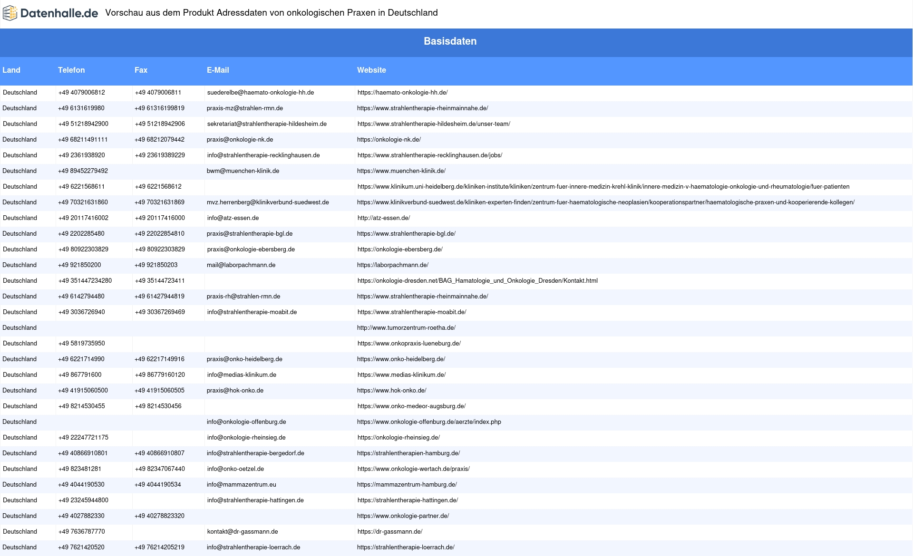Select email mvz.herrenberg@klinikverbund-suedwest.de
The image size is (913, 556).
[268, 202]
